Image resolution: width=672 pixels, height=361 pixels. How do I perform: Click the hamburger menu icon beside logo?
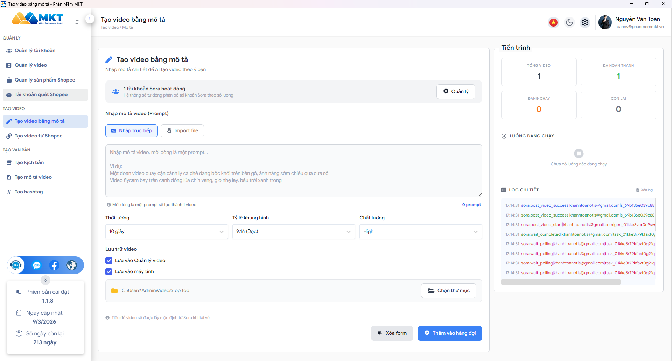[x=77, y=22]
